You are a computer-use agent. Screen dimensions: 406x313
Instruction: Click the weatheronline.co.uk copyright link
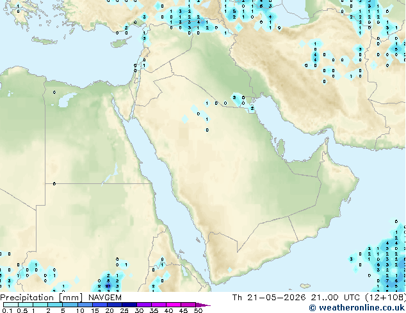357,308
